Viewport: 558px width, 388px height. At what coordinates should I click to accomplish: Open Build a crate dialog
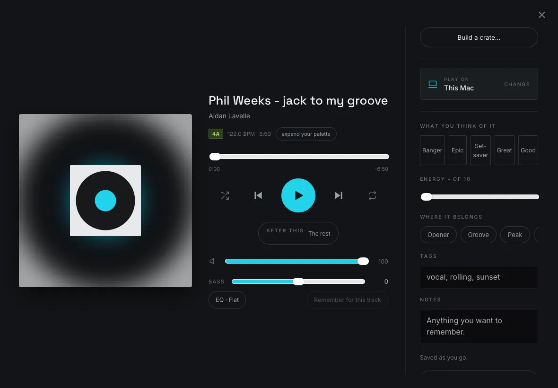479,37
